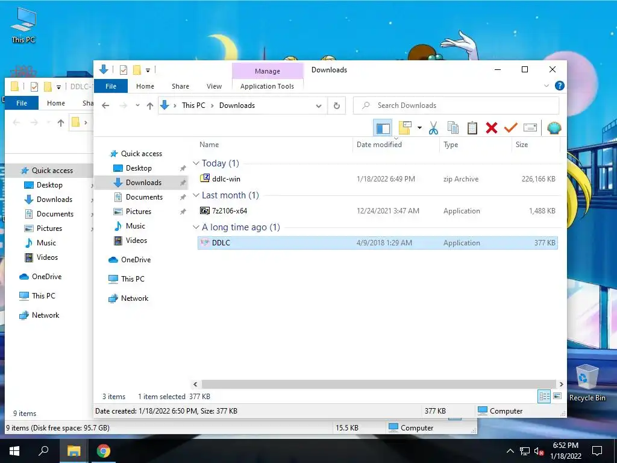Click the Paste clipboard icon
Viewport: 617px width, 463px height.
pos(472,128)
